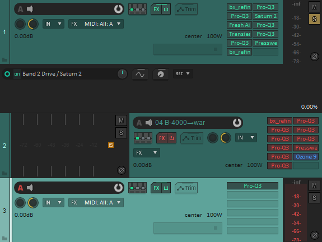Toggle phase invert on track 2
Image resolution: width=322 pixels, height=242 pixels.
pos(122,170)
